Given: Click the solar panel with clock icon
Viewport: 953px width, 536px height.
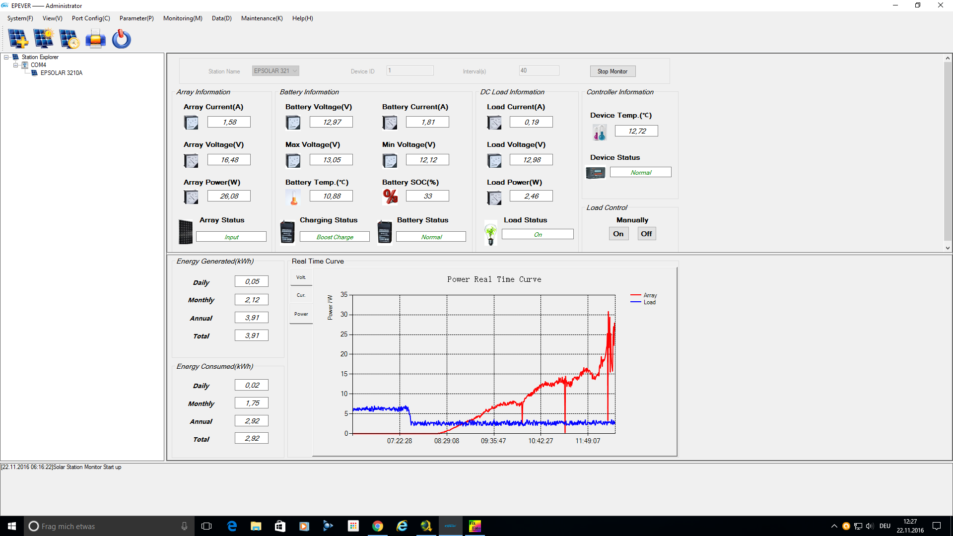Looking at the screenshot, I should [69, 39].
